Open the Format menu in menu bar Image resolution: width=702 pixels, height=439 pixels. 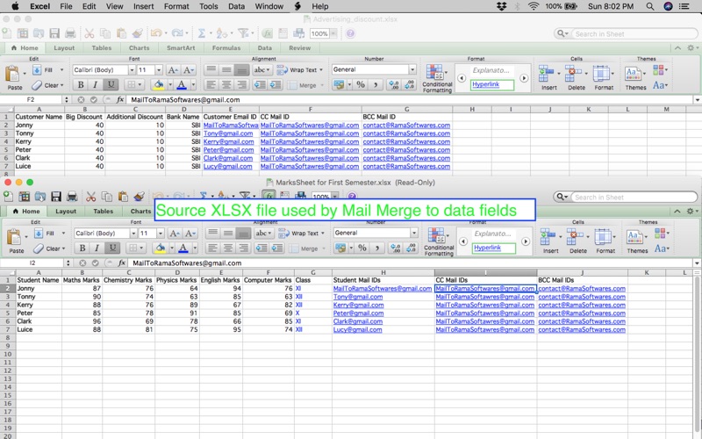pos(176,6)
